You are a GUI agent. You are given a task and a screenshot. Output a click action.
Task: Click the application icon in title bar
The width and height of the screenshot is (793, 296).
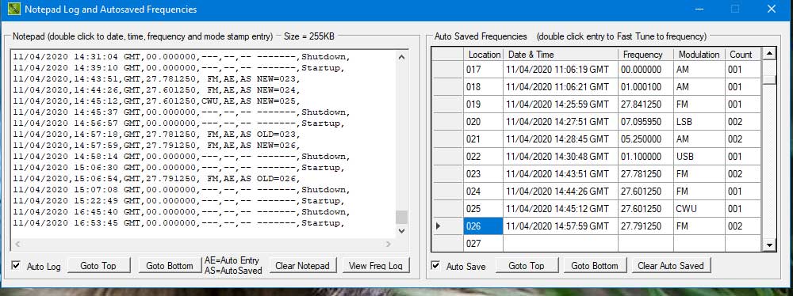point(14,9)
